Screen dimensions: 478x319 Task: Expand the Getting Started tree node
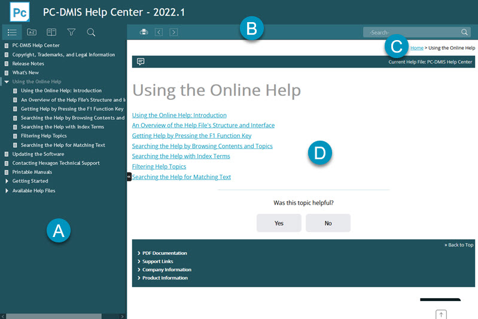(x=7, y=181)
